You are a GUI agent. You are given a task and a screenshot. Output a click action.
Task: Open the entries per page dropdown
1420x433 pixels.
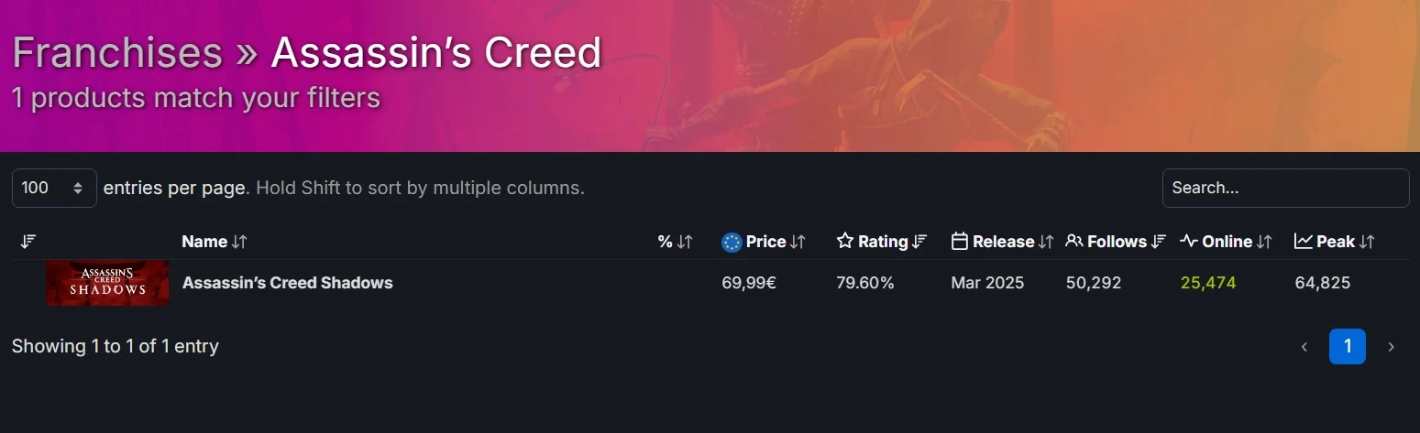(54, 189)
